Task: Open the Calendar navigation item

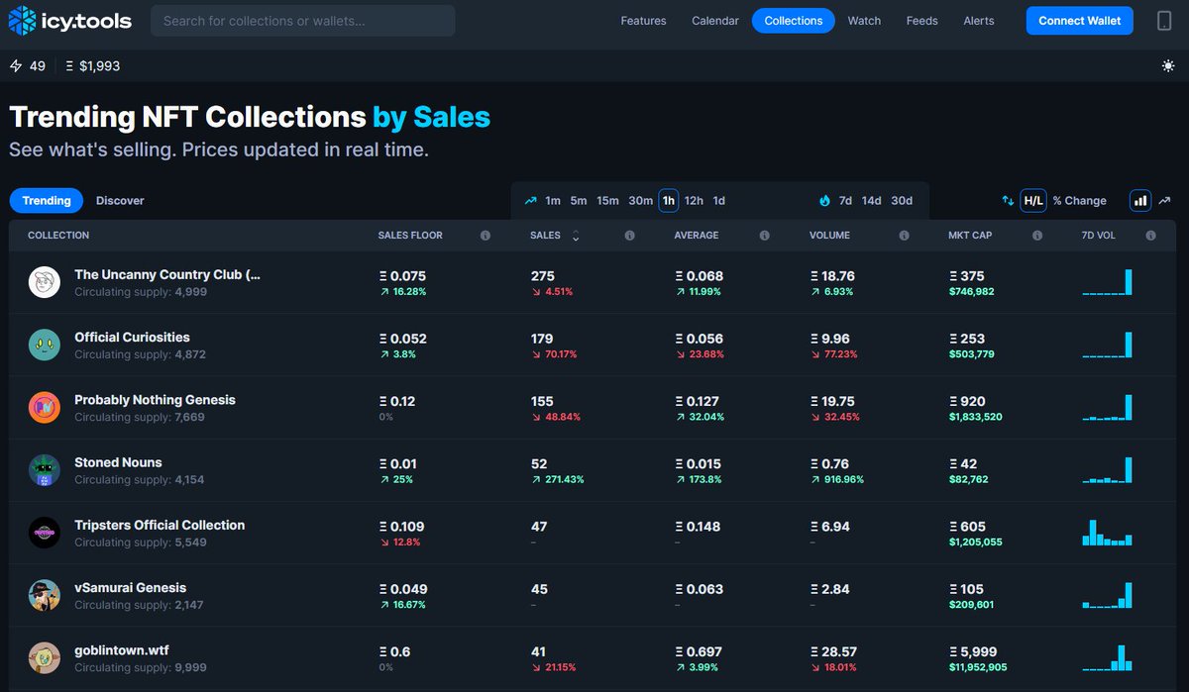Action: pos(715,20)
